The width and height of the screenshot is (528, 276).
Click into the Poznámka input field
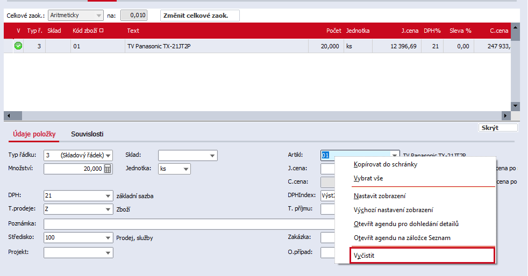[x=189, y=224]
